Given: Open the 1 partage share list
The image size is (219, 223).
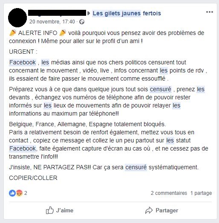Looking at the screenshot, I should [x=201, y=193].
